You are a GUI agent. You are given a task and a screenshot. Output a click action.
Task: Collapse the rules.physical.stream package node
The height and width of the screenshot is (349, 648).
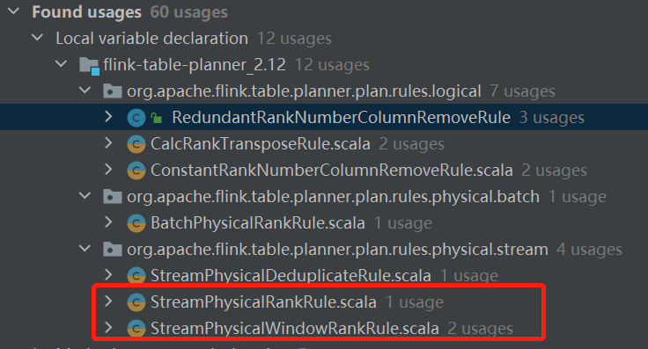85,249
